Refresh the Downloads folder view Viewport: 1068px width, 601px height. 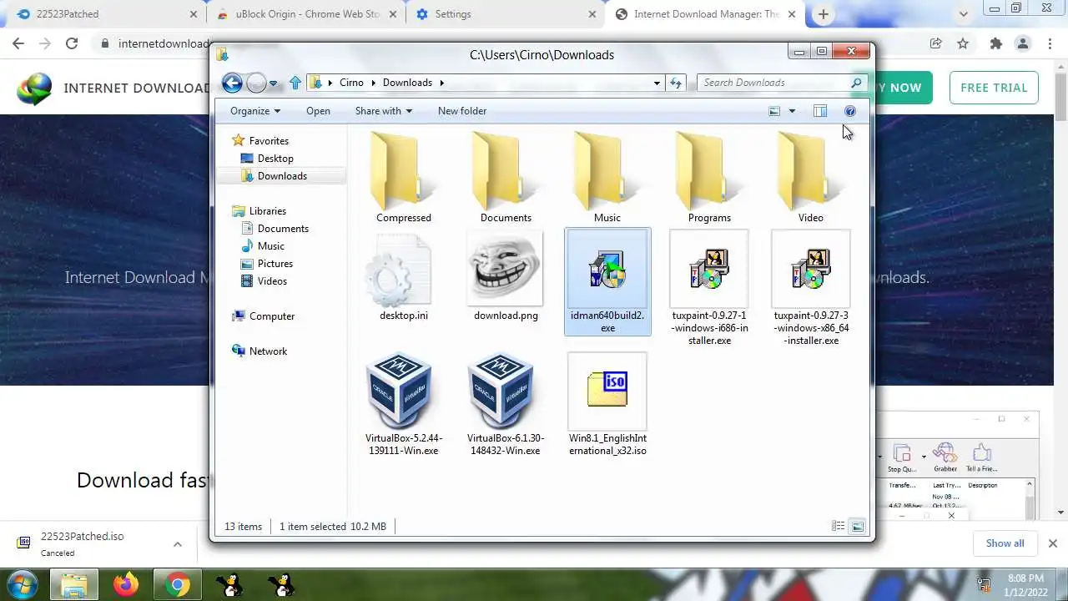click(676, 83)
